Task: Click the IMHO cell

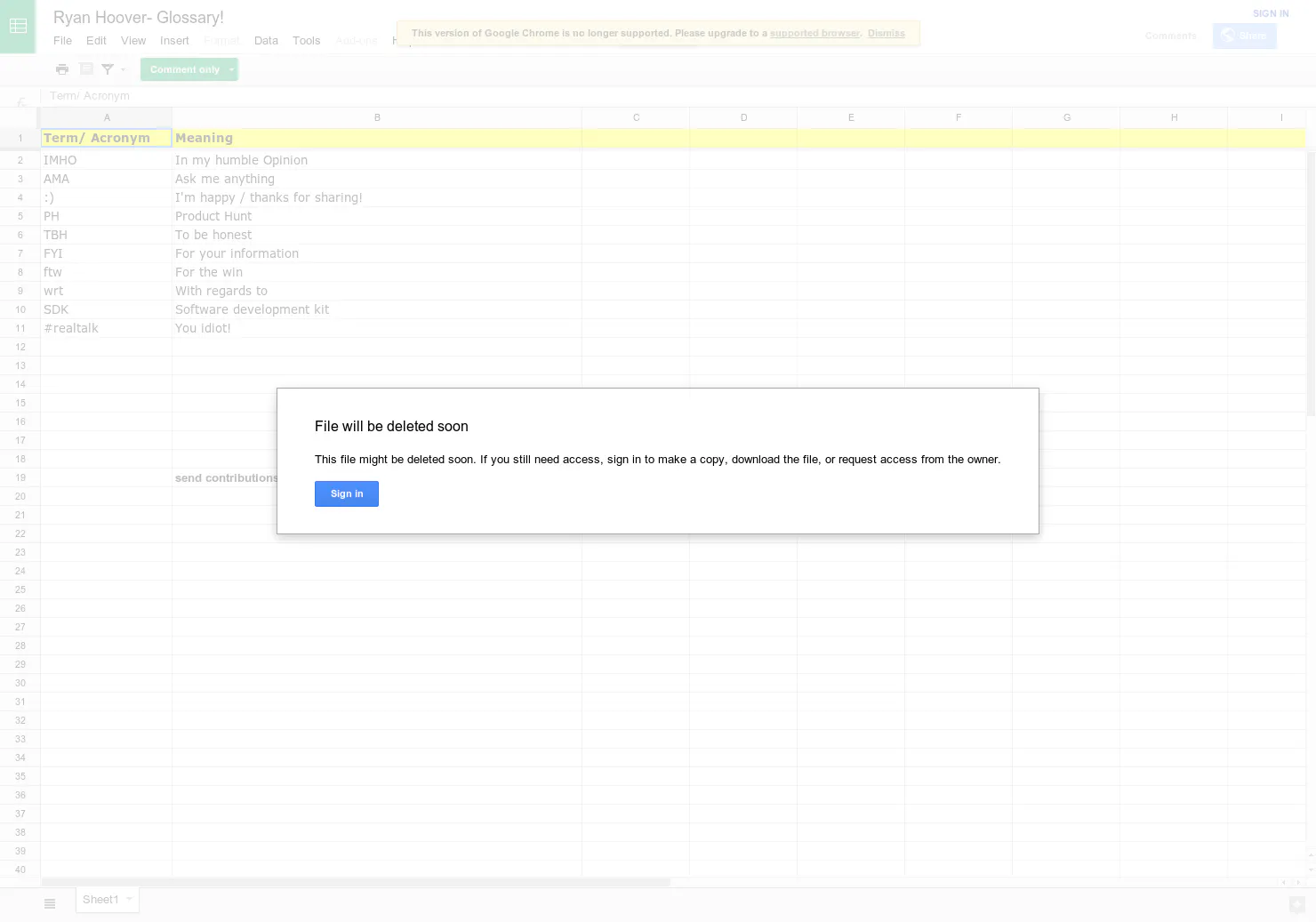Action: tap(106, 160)
